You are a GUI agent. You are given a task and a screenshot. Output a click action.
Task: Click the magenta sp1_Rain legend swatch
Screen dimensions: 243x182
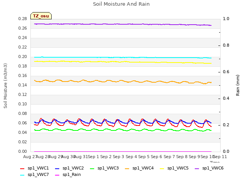(57, 175)
